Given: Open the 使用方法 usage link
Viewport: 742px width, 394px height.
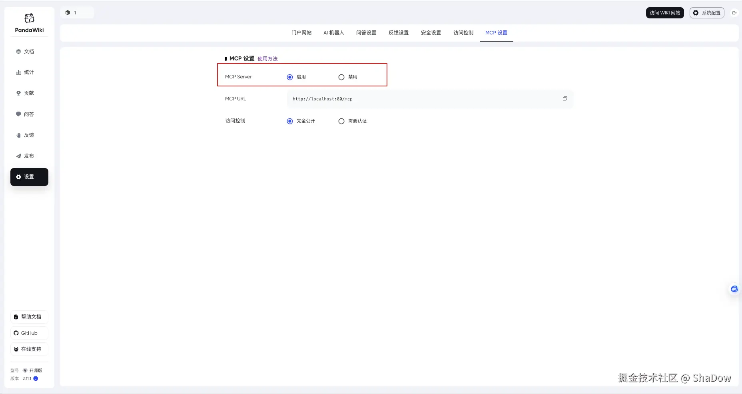Looking at the screenshot, I should coord(267,59).
